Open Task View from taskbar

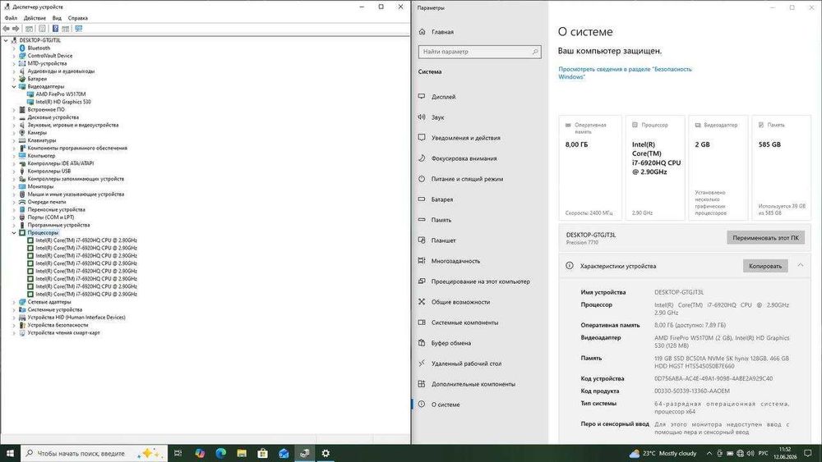(178, 453)
